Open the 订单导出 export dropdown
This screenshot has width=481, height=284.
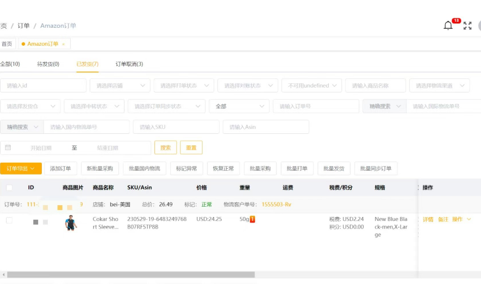pyautogui.click(x=21, y=168)
